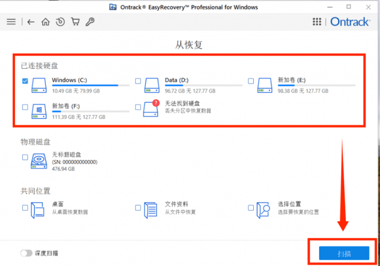Click the 扫描 scan button
Screen dimensions: 380x266
[344, 253]
